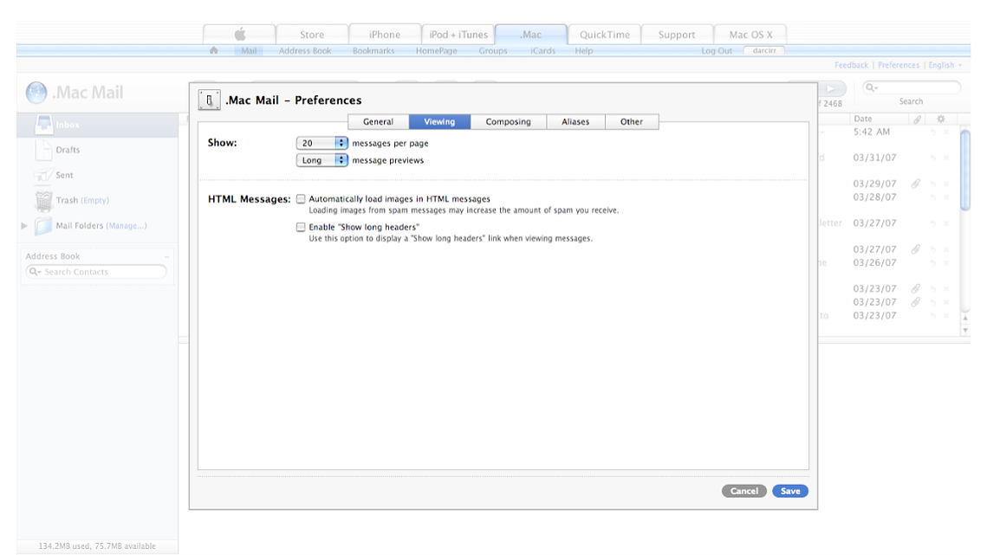Open HomePage in navigation bar
Screen dimensions: 987x555
tap(436, 50)
